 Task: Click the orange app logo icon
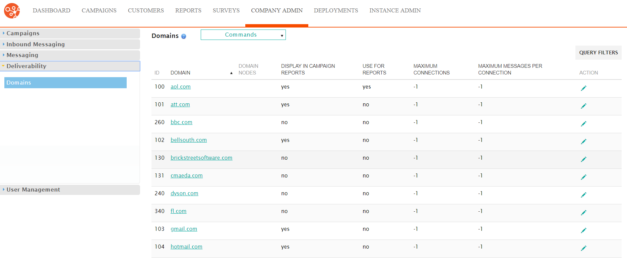[x=12, y=11]
